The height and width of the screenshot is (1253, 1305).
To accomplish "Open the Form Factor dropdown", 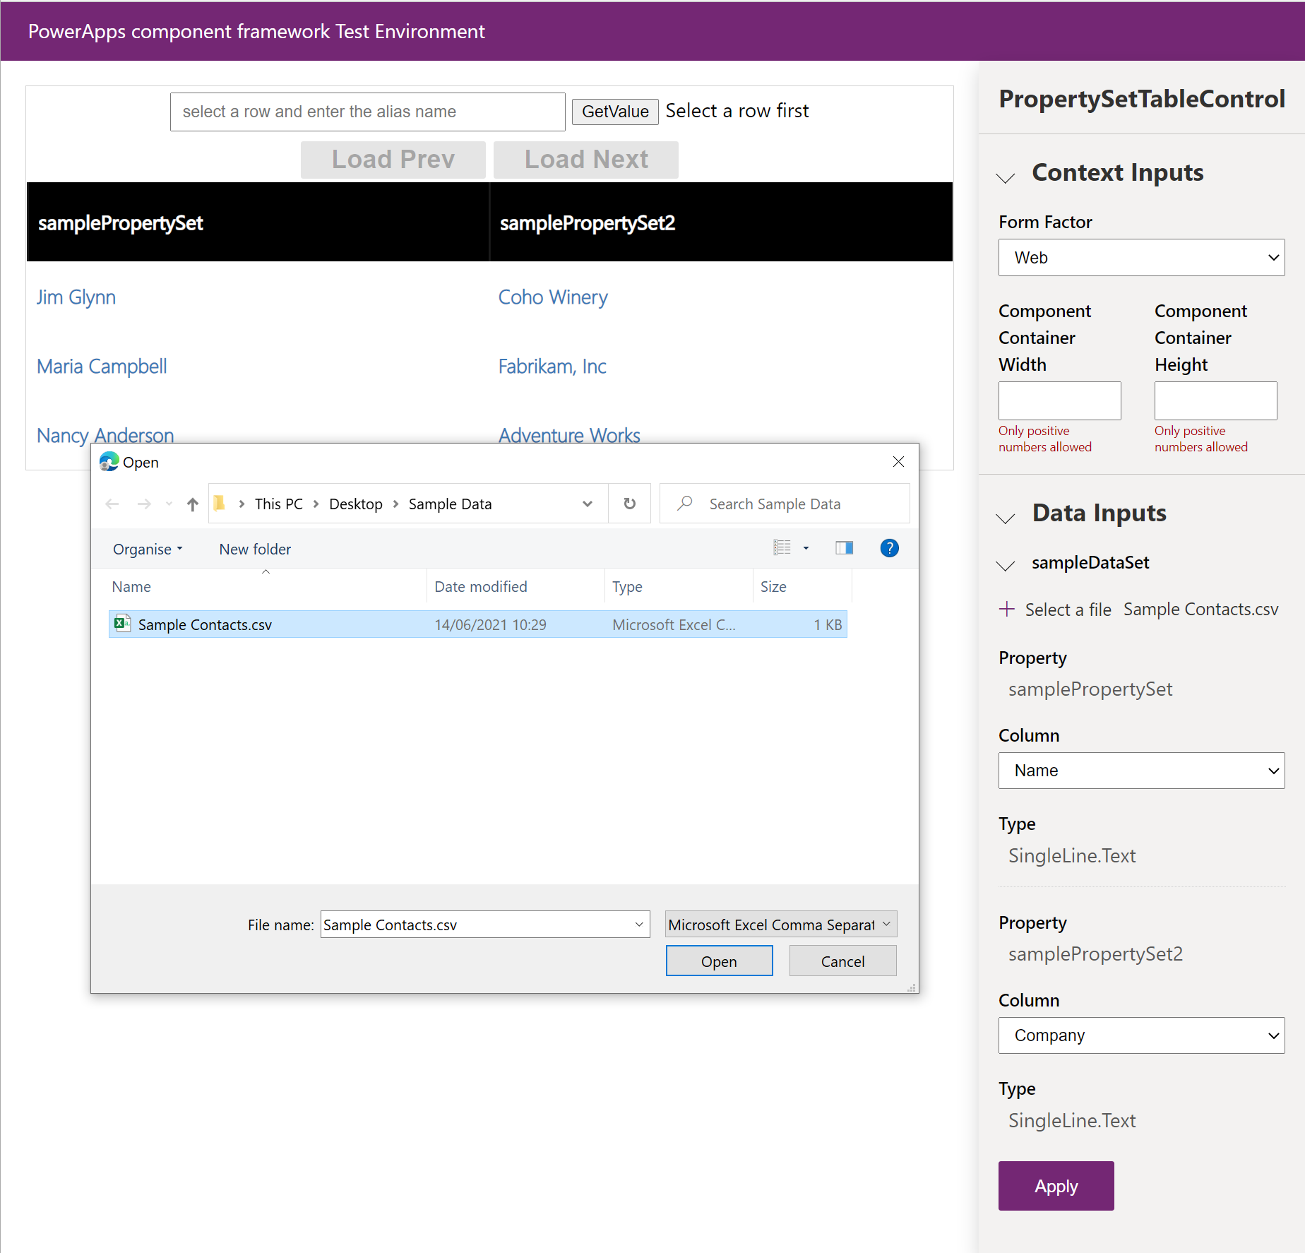I will click(1140, 258).
